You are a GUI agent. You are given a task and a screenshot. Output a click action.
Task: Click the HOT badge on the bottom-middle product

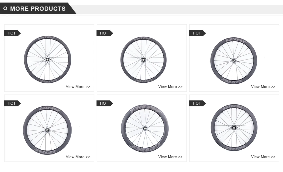click(104, 103)
